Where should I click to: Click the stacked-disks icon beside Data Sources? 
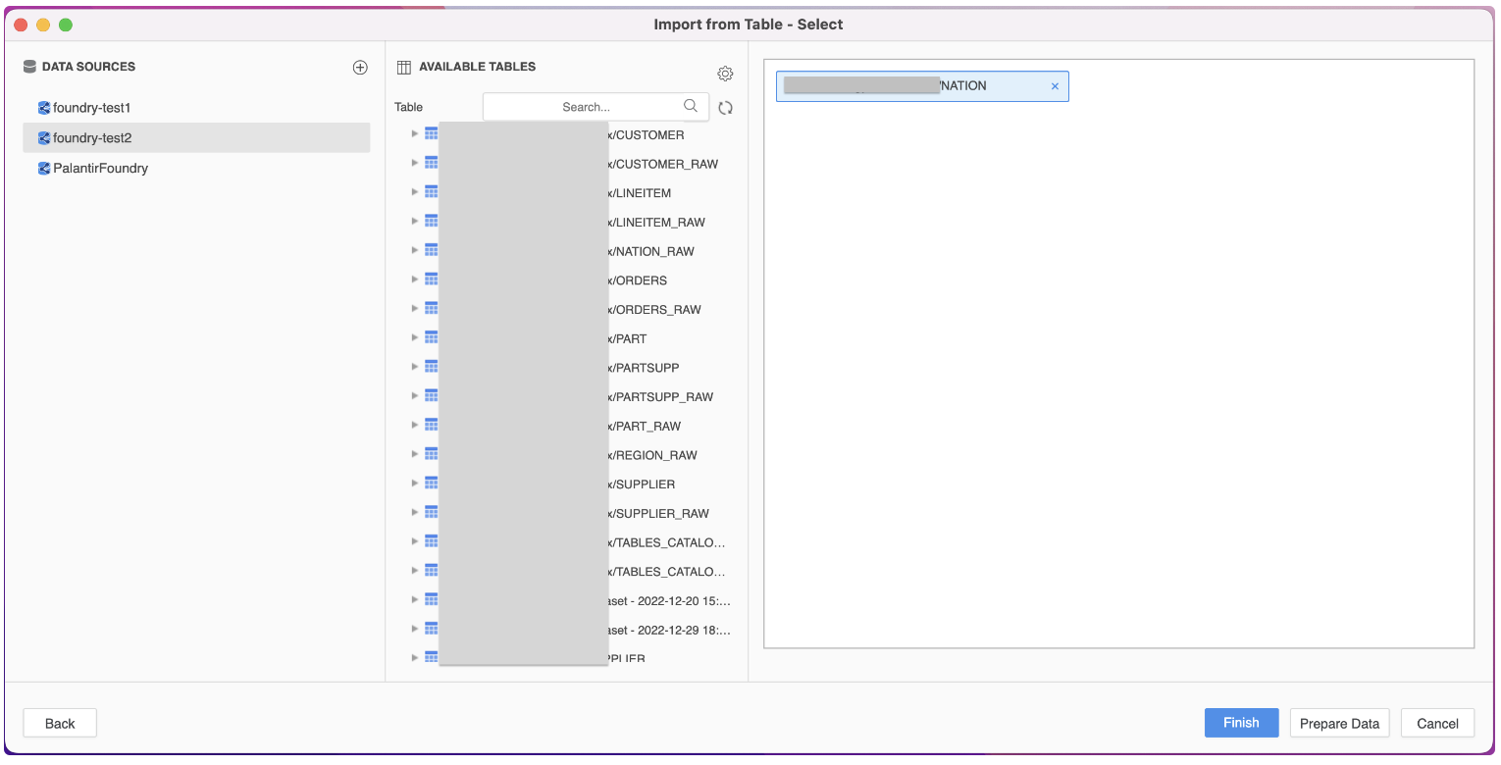(x=29, y=66)
